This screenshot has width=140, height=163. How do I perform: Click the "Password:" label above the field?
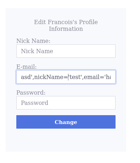point(31,92)
